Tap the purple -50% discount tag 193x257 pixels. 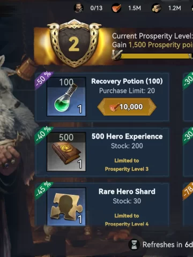tap(44, 80)
